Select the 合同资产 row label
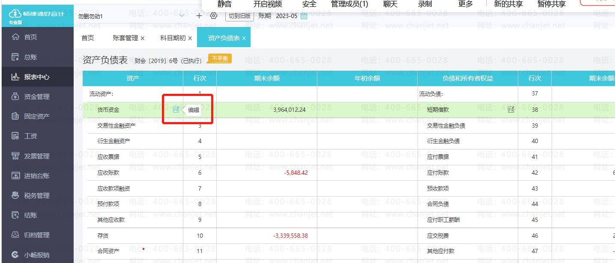 [108, 251]
